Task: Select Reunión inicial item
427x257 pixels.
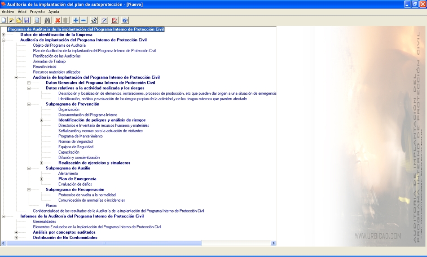Action: 44,66
